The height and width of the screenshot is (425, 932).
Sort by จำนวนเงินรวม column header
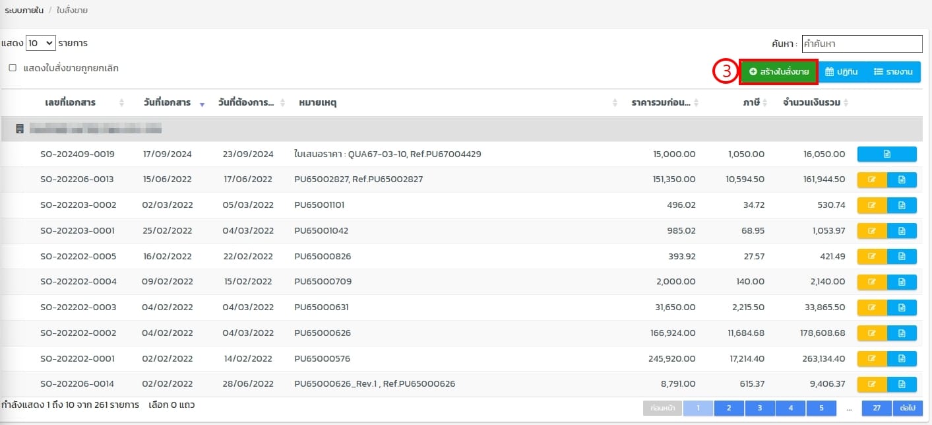point(811,103)
